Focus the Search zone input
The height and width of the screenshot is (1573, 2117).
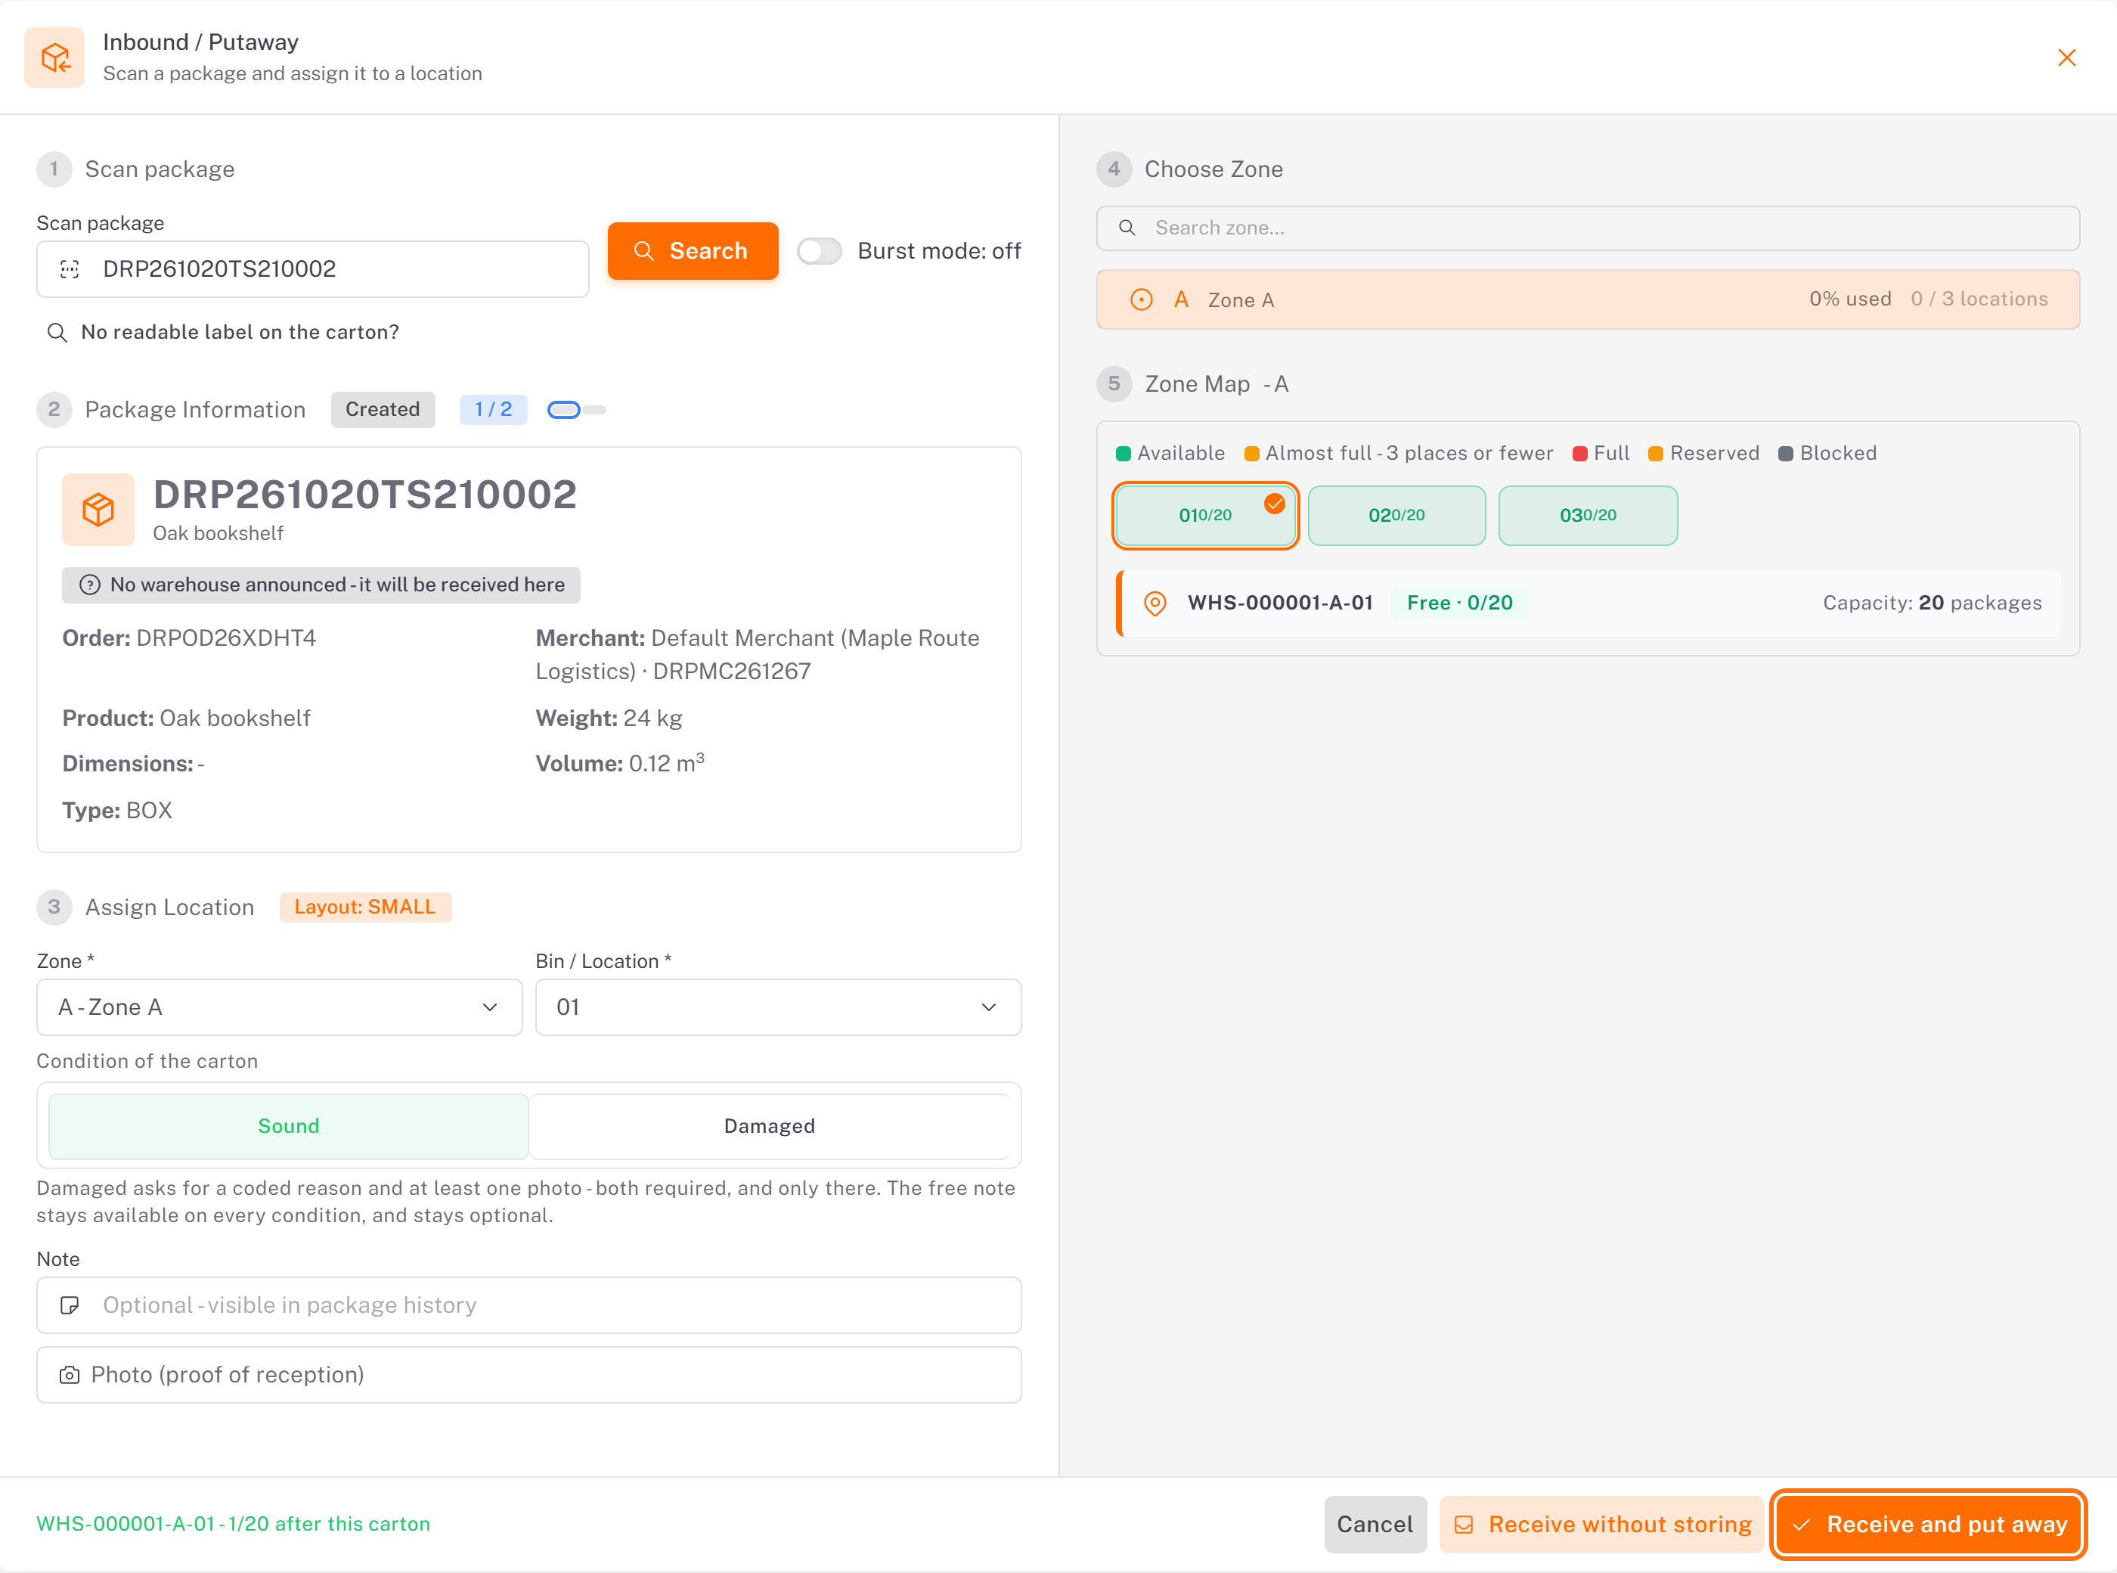1588,228
